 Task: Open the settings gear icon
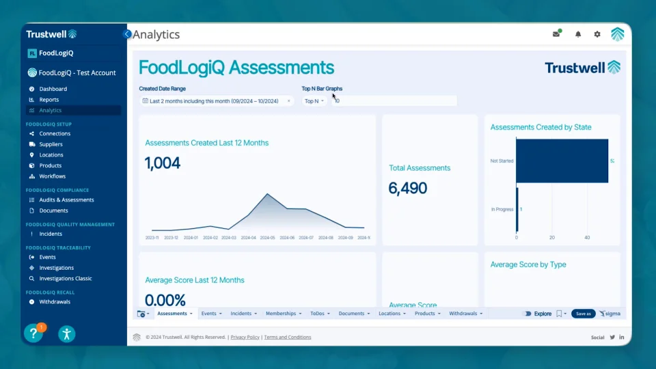(597, 34)
